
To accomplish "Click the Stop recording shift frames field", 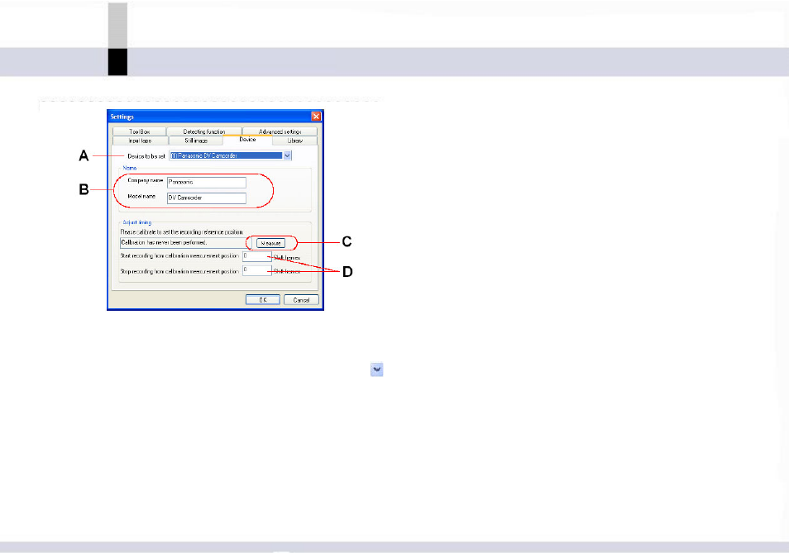I will point(256,270).
